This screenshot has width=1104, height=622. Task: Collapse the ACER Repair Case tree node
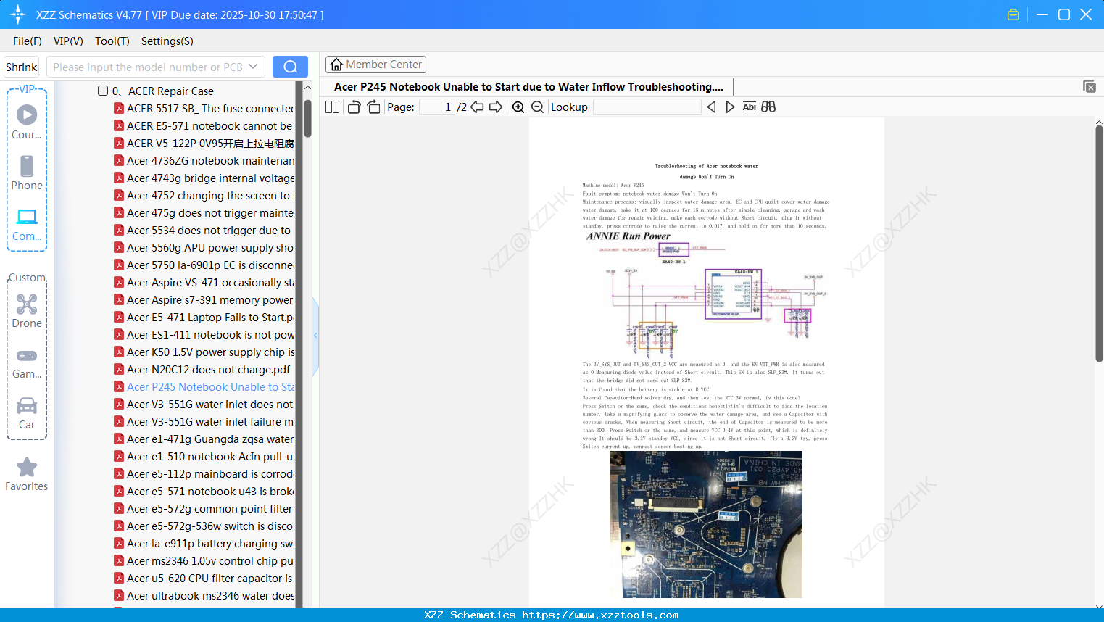[x=103, y=91]
